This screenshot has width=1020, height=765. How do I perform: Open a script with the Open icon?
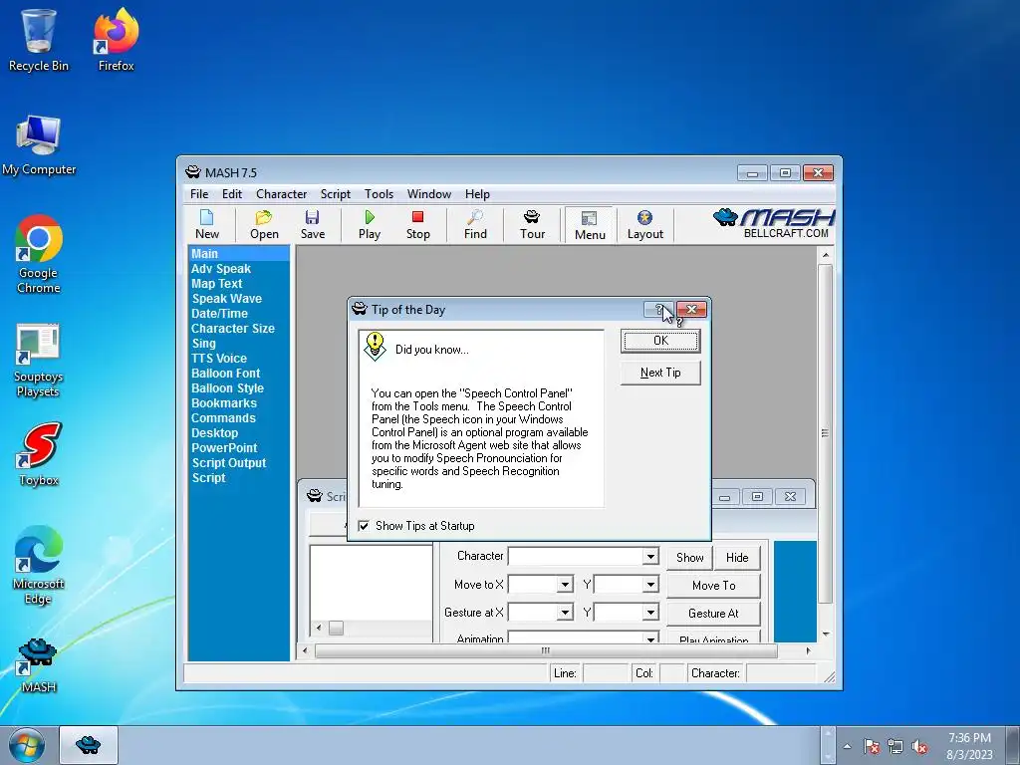click(x=264, y=224)
